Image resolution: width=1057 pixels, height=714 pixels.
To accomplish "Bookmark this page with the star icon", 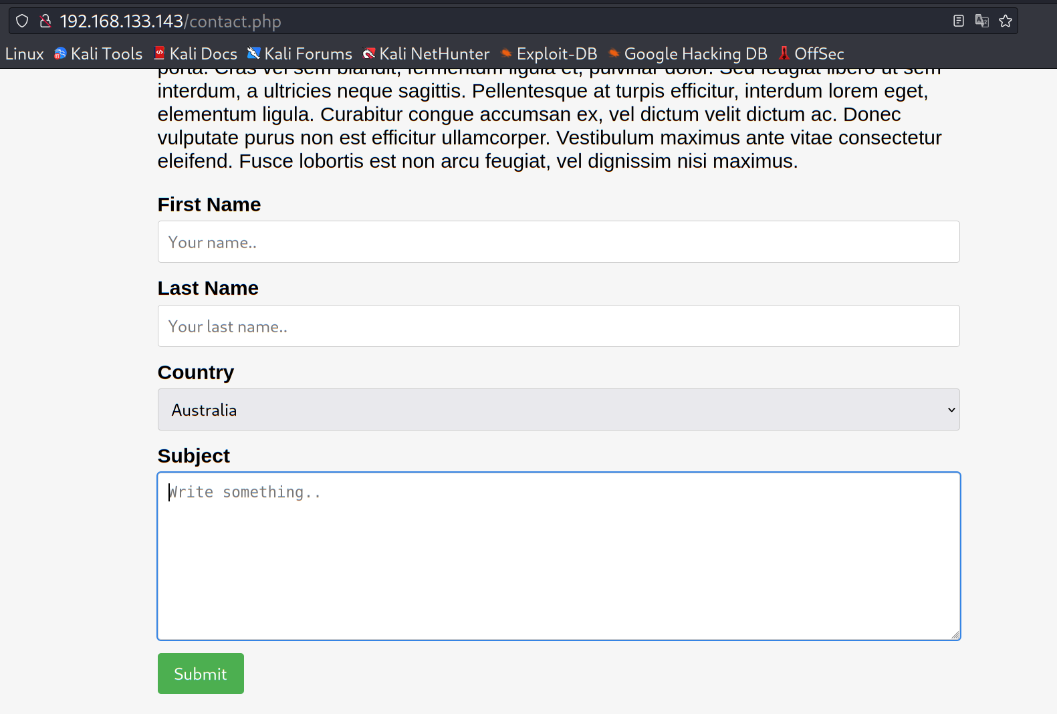I will coord(1006,21).
